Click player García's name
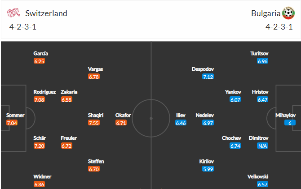 tap(40, 53)
